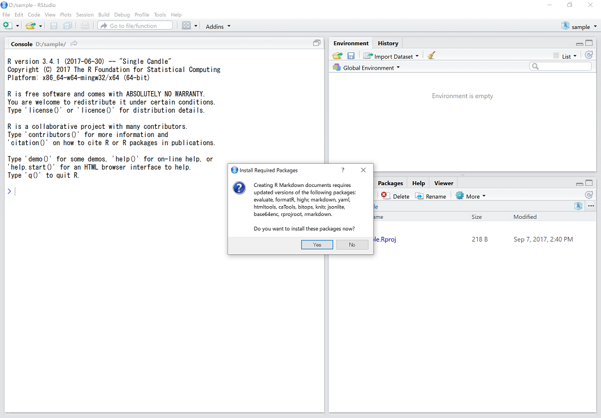This screenshot has width=601, height=418.
Task: Expand the Workspace Panes dropdown arrow
Action: [x=196, y=26]
